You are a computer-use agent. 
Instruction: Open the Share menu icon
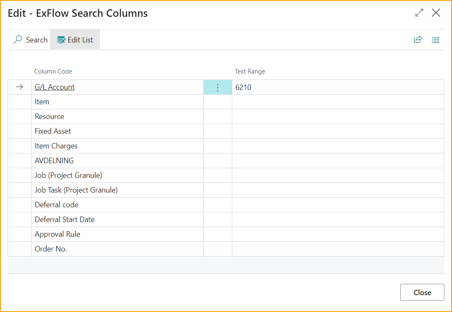pos(418,39)
